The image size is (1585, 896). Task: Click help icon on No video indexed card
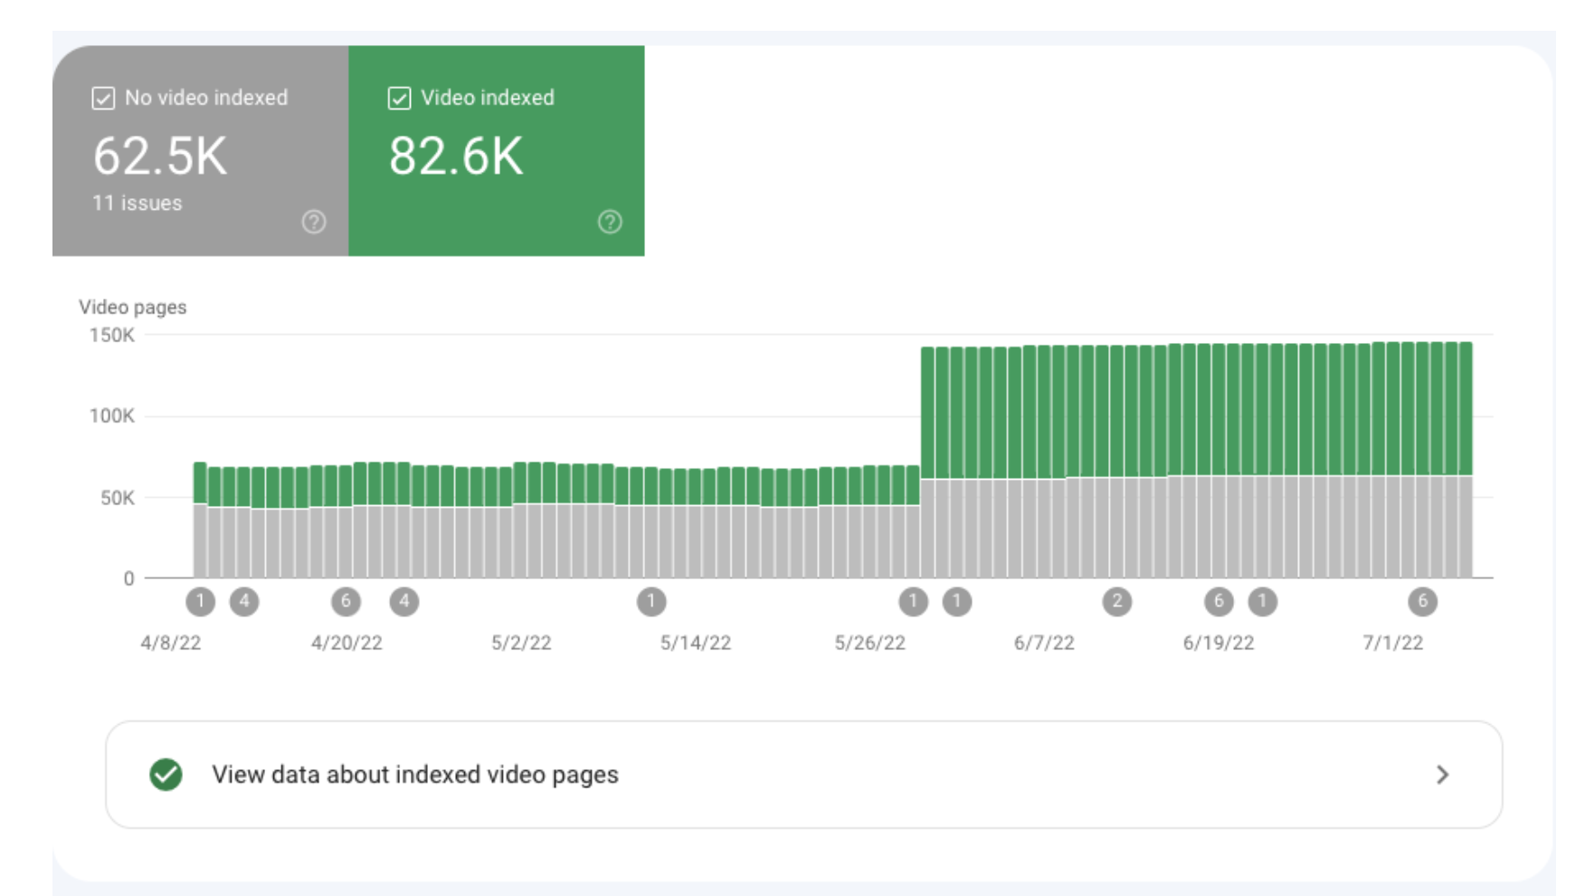[x=313, y=222]
